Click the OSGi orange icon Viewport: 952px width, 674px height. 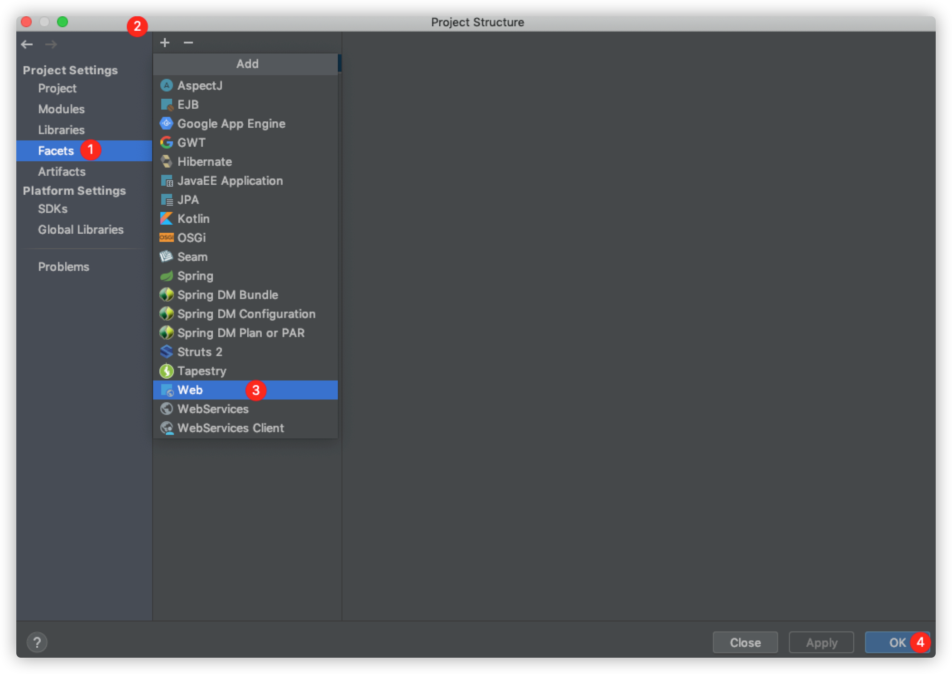click(x=166, y=238)
